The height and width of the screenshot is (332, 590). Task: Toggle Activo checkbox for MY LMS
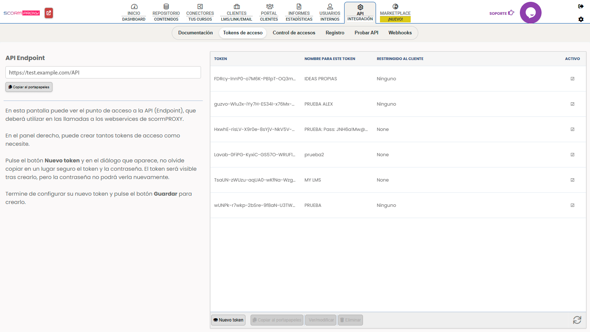point(573,180)
